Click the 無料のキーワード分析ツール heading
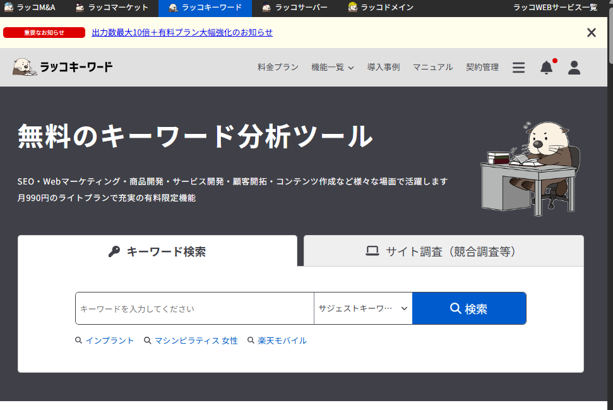This screenshot has width=613, height=410. coord(195,136)
